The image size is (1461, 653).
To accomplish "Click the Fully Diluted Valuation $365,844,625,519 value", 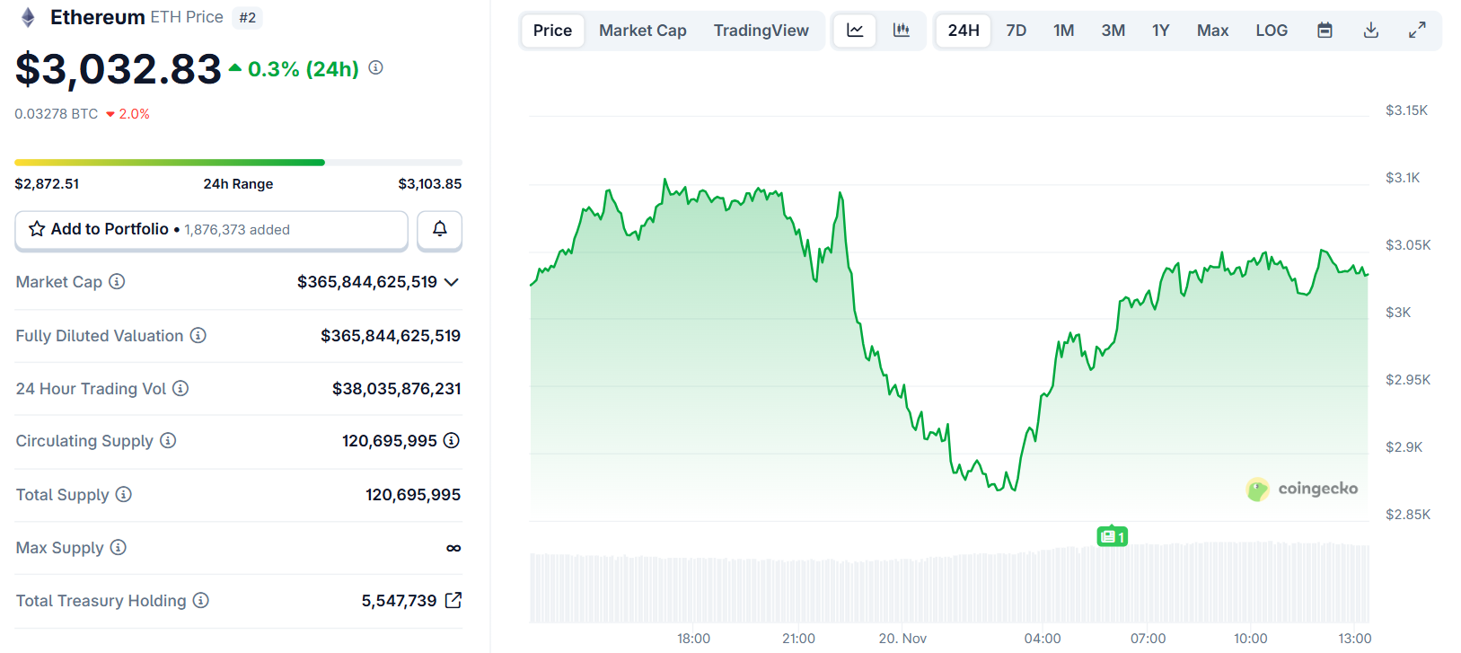I will coord(391,335).
